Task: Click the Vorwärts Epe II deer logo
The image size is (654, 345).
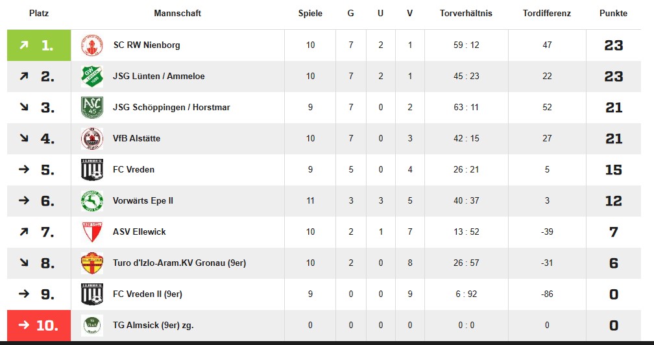Action: 91,201
